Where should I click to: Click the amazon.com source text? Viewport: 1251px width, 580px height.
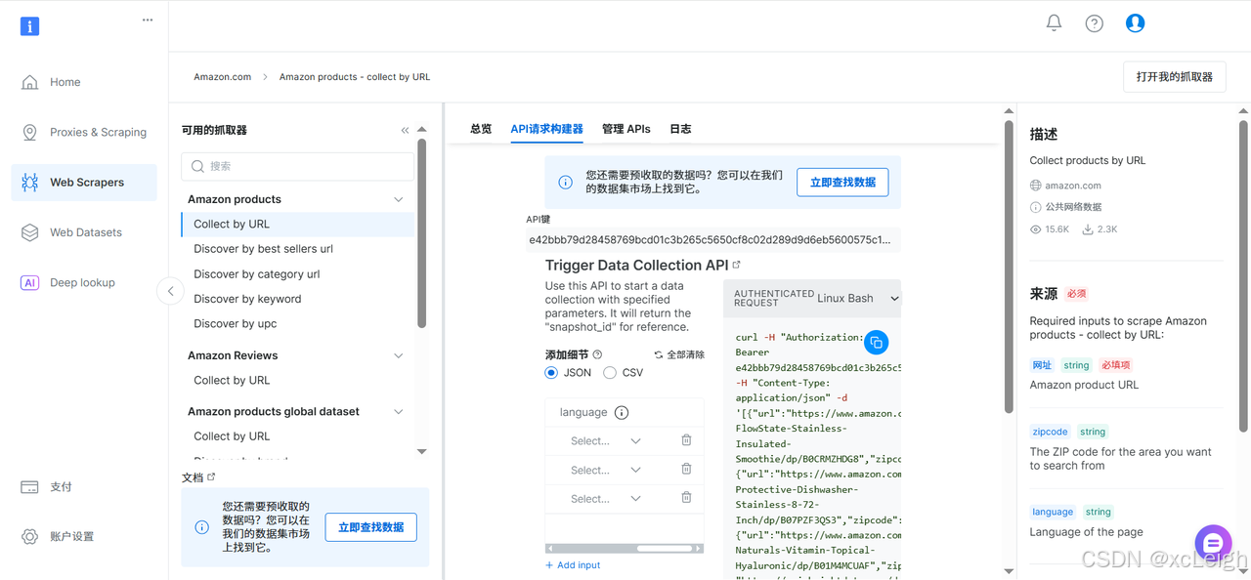[1073, 186]
